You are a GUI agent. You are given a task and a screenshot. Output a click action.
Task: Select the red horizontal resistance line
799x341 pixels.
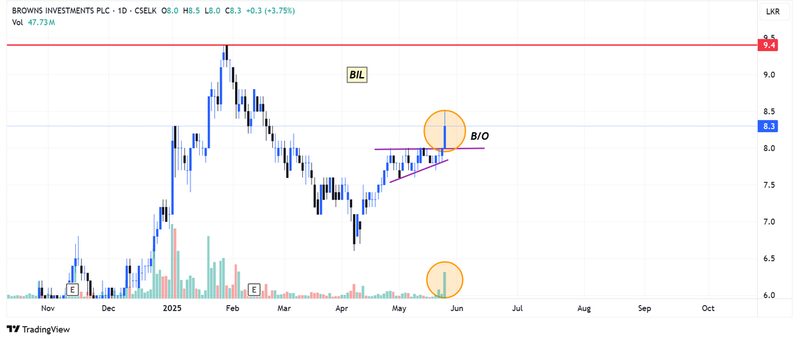pos(382,45)
